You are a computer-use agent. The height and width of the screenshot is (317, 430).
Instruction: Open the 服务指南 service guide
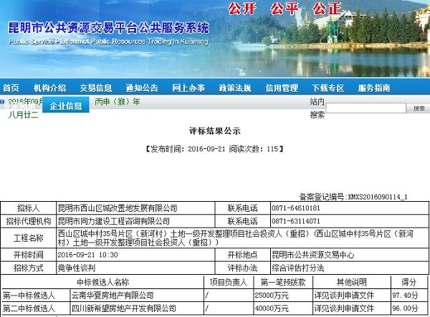(x=374, y=88)
